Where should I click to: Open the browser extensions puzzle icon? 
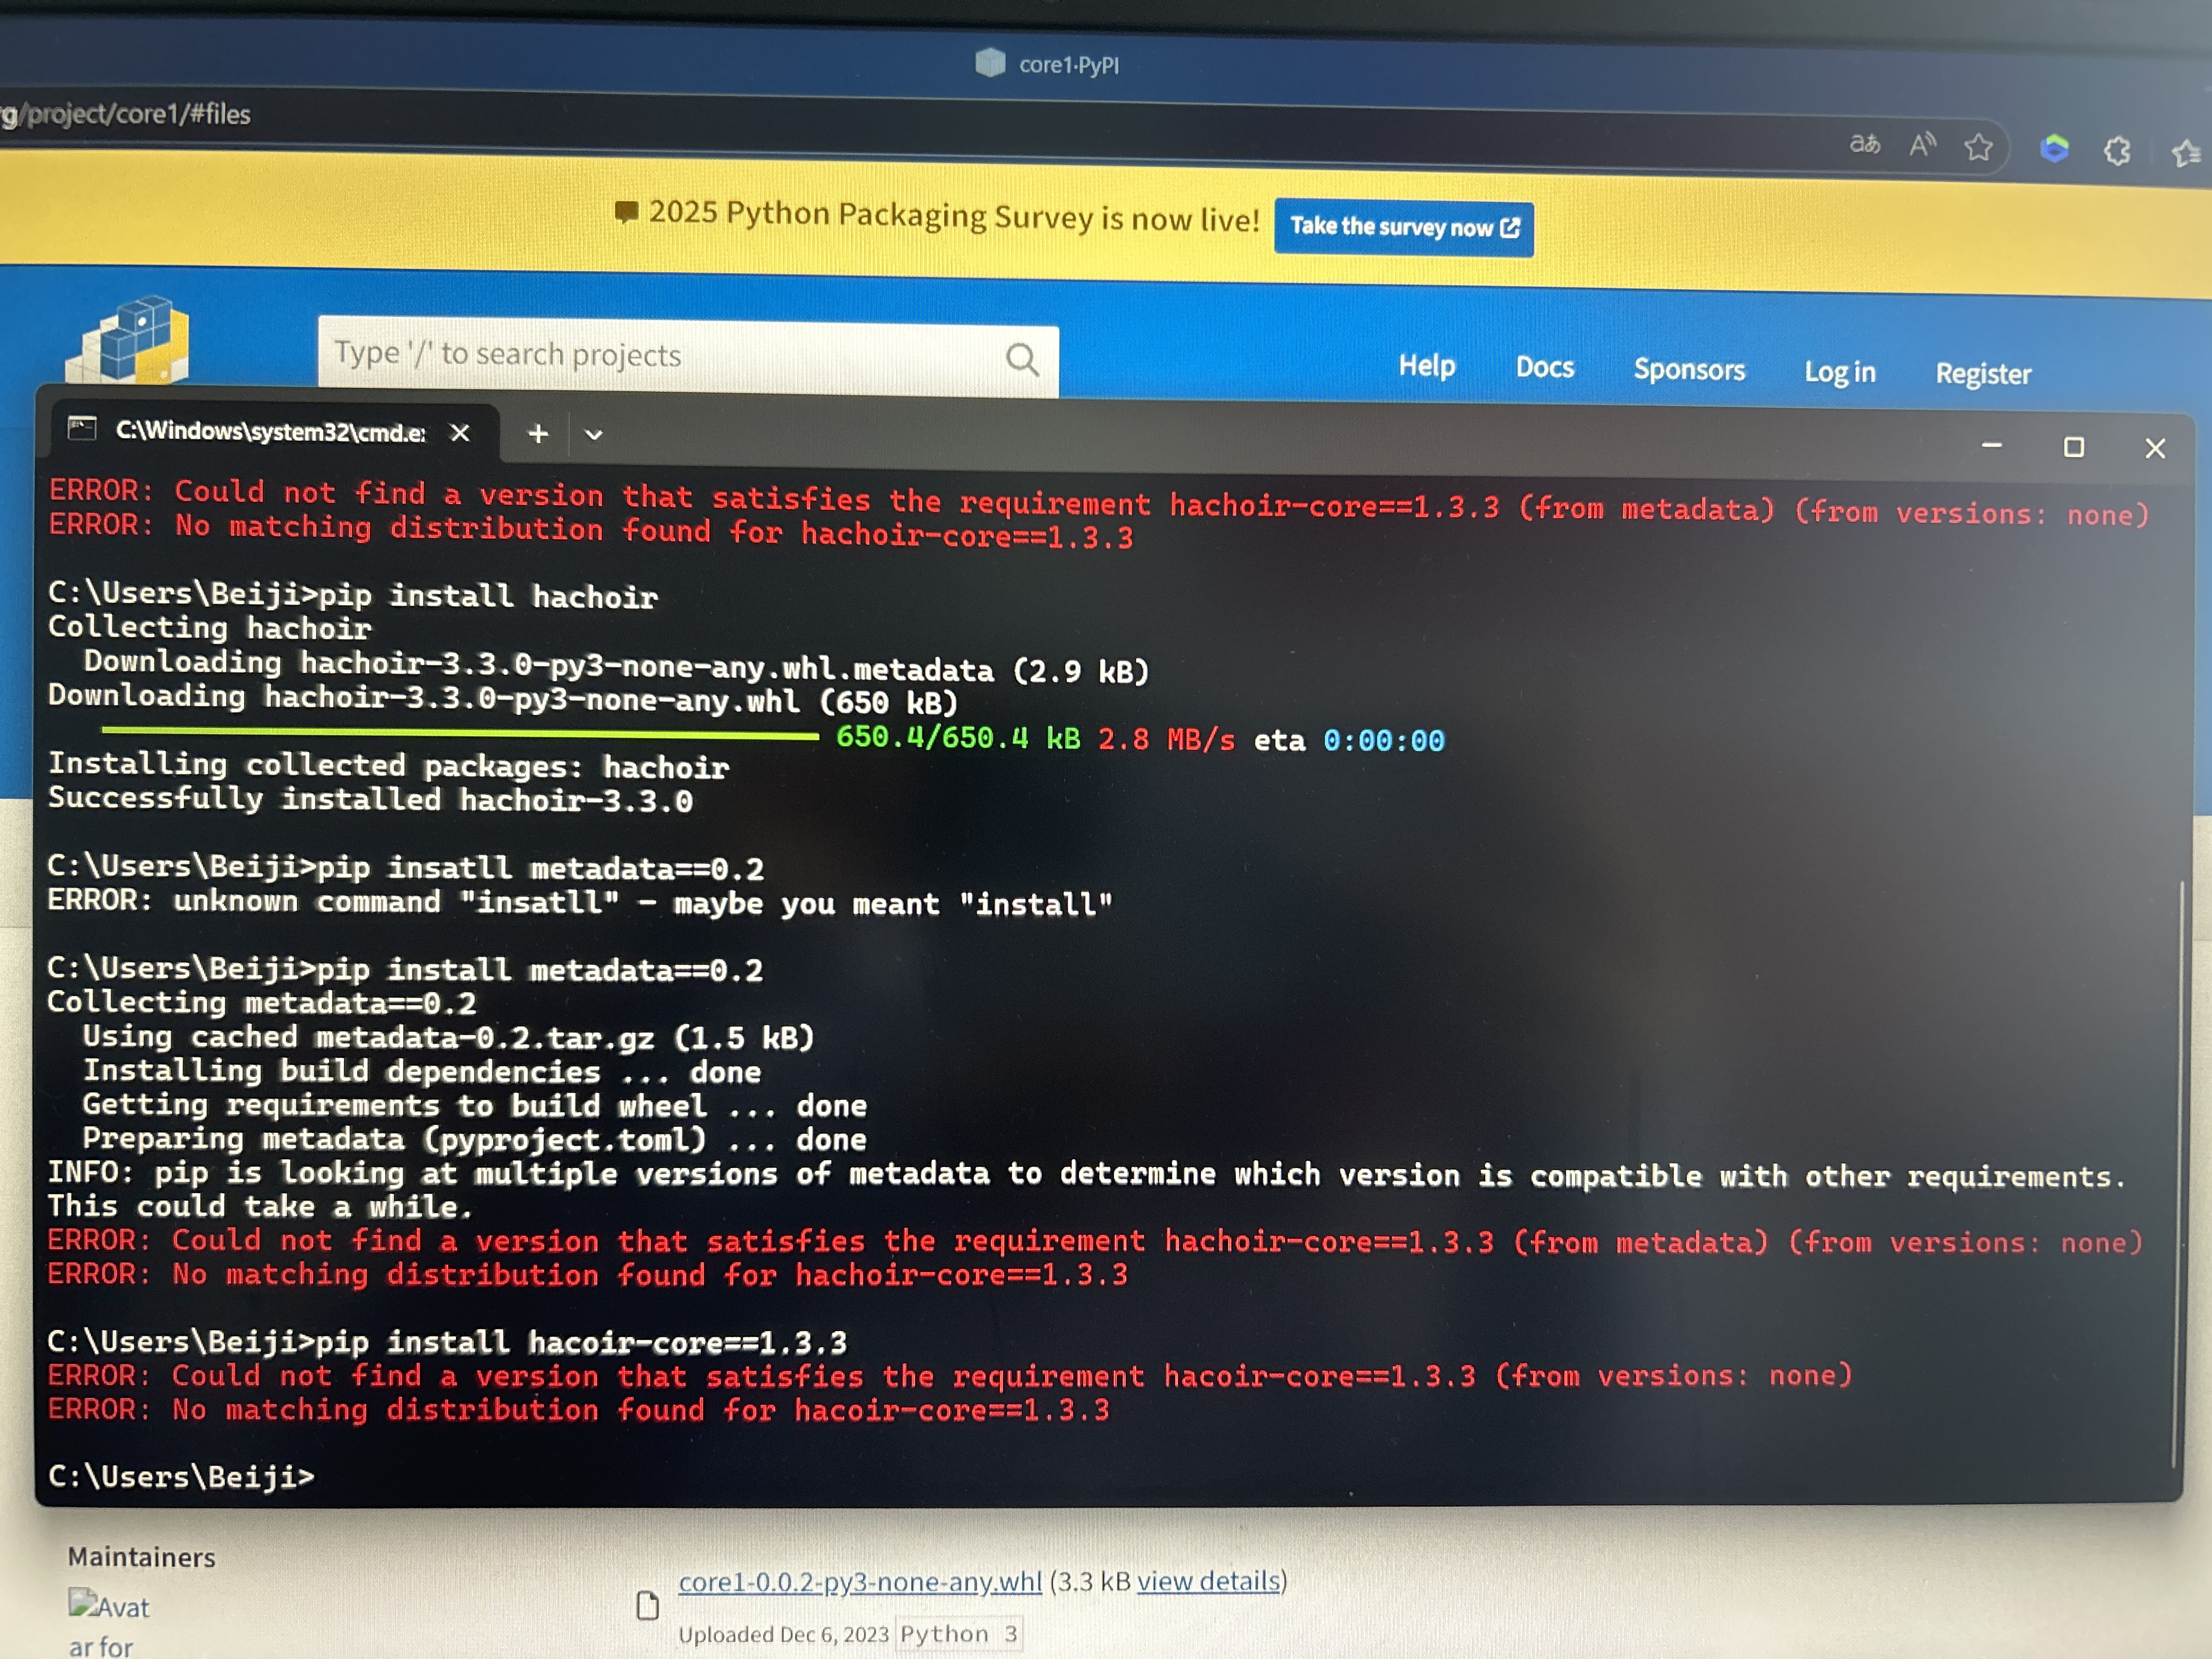[2117, 151]
